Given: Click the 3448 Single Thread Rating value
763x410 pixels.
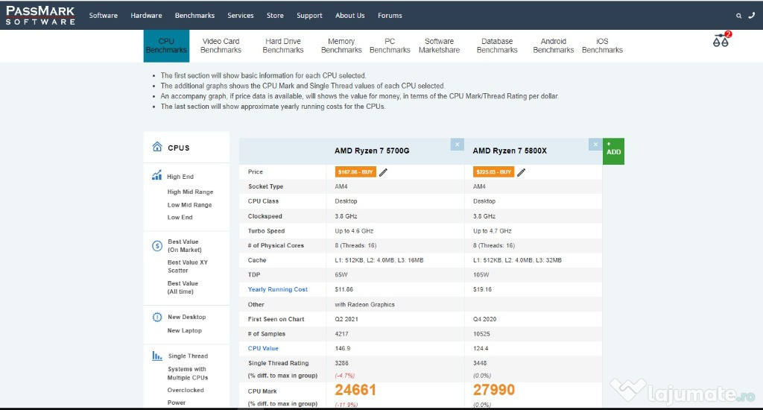Looking at the screenshot, I should click(480, 363).
